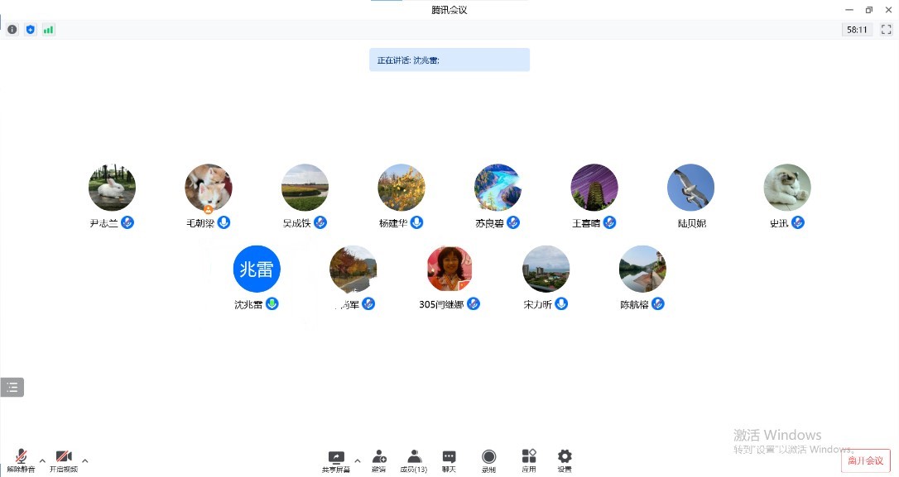
Task: Unmute microphone with 解除静音 button
Action: 21,460
